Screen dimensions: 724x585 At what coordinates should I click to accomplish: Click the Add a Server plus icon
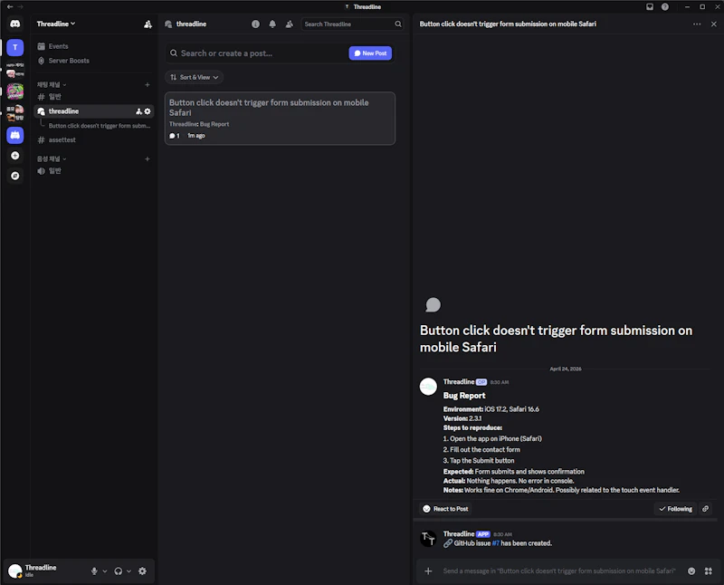click(x=14, y=156)
